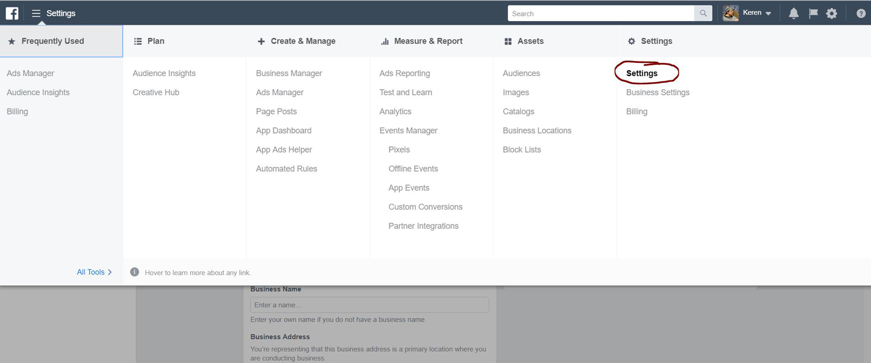The image size is (871, 363).
Task: Open Pixels under Events Manager
Action: pyautogui.click(x=399, y=149)
